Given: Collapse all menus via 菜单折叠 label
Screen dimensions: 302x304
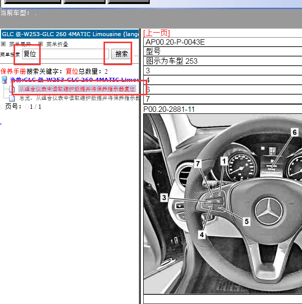Looking at the screenshot, I should (x=57, y=45).
